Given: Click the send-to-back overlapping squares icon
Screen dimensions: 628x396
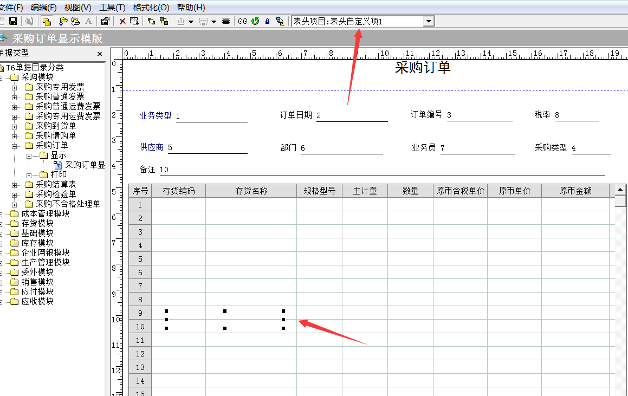Looking at the screenshot, I should (x=164, y=21).
